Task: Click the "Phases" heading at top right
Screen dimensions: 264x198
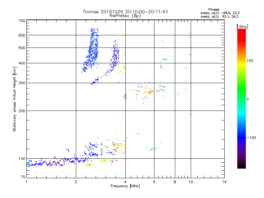Action: (x=214, y=10)
